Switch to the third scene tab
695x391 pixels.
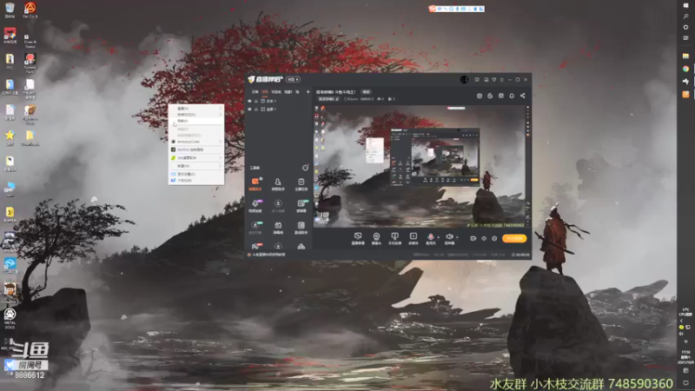pos(276,92)
